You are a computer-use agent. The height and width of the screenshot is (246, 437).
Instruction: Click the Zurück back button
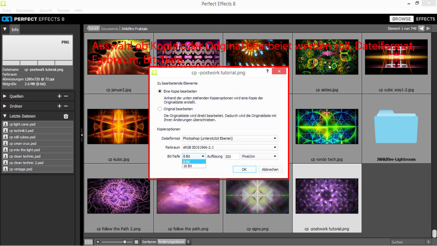click(93, 28)
